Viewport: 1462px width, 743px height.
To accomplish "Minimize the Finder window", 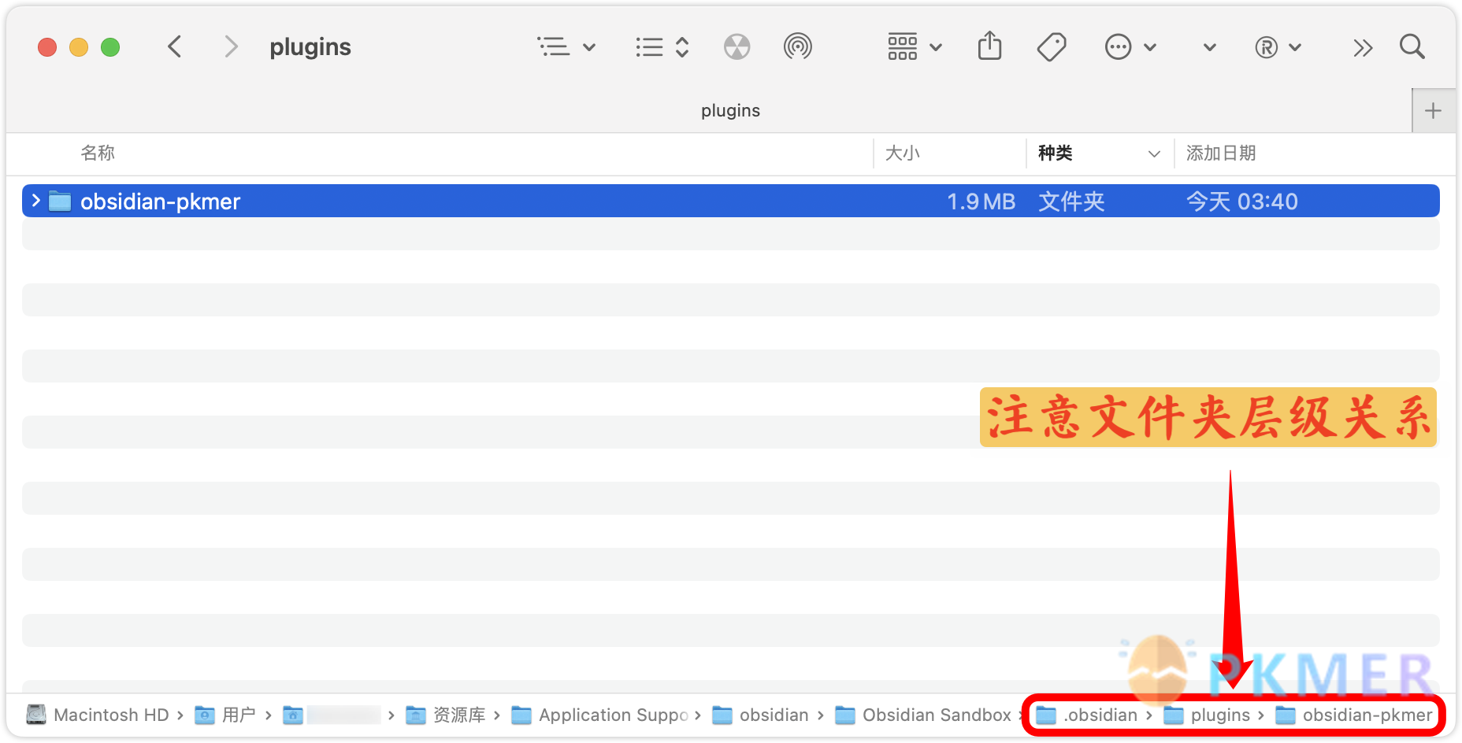I will tap(79, 47).
